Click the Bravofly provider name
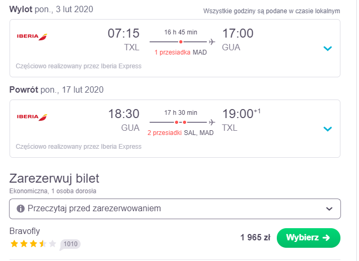 [25, 231]
